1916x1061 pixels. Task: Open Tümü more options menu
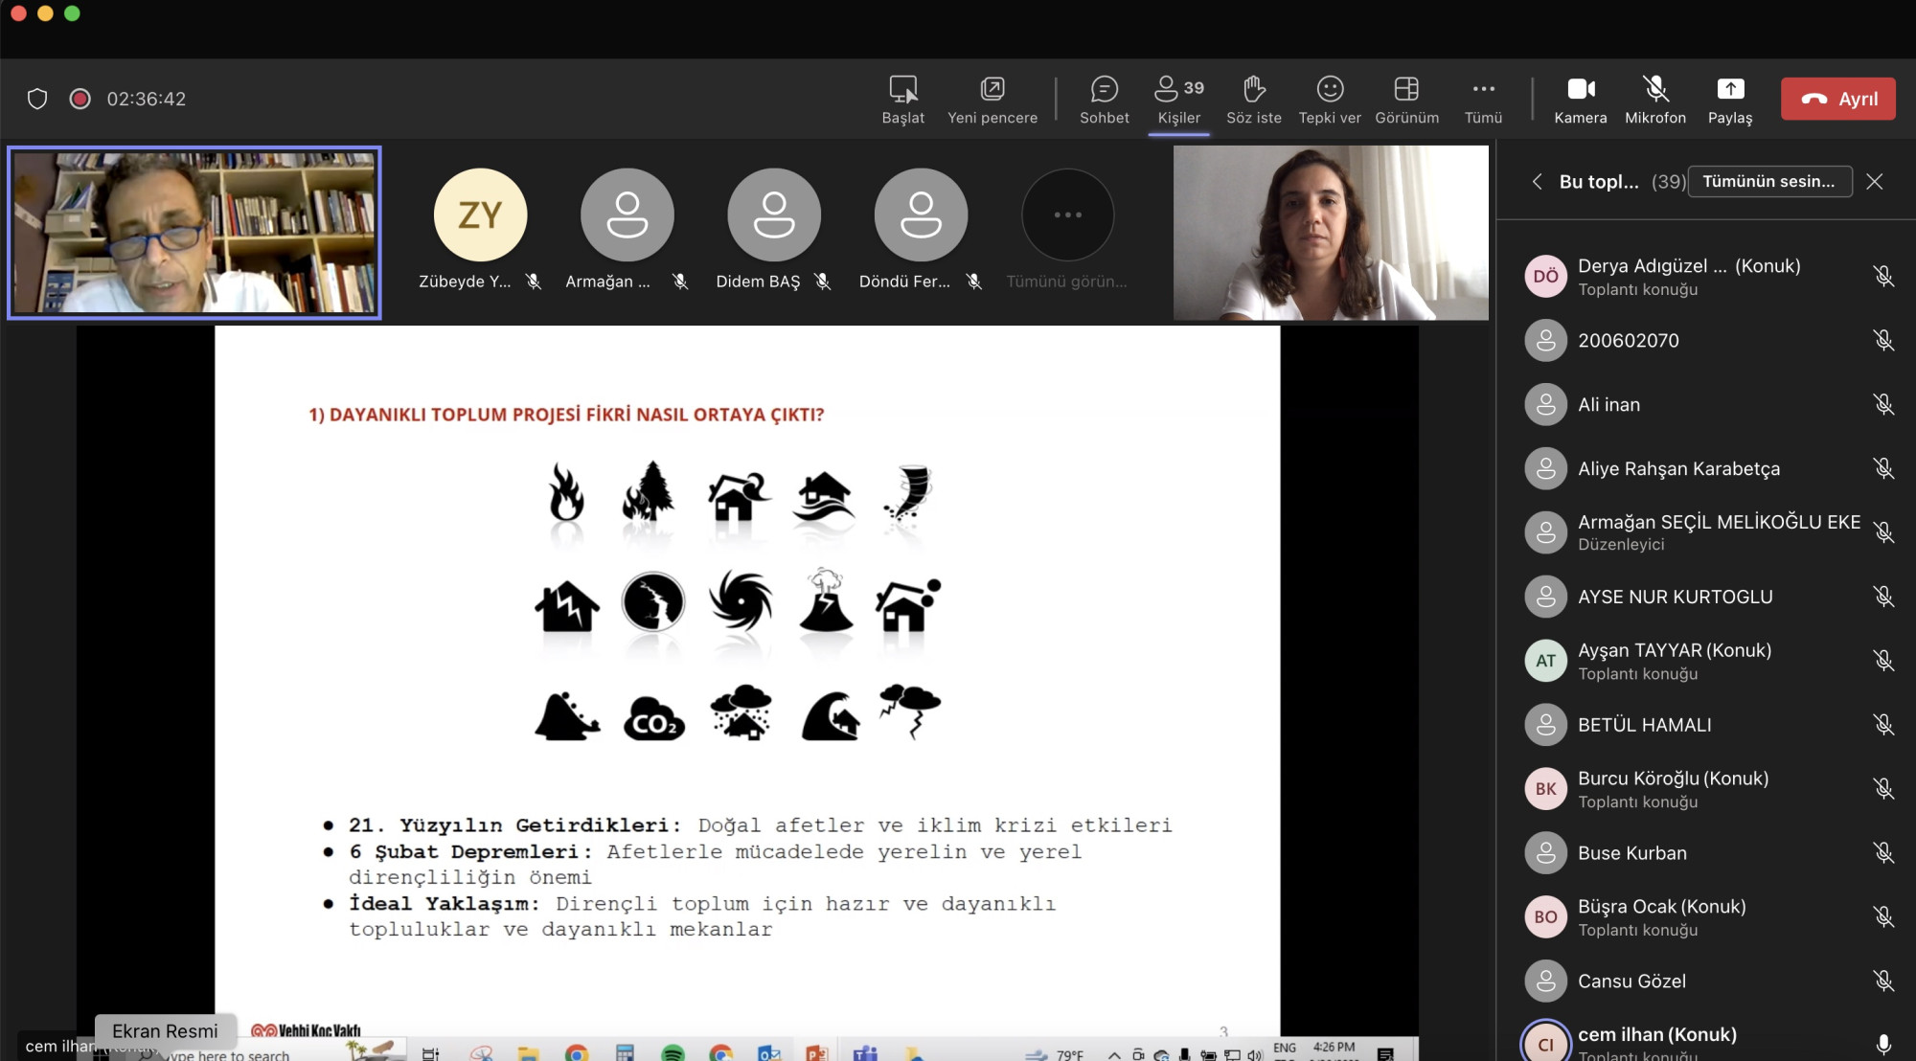(1483, 100)
